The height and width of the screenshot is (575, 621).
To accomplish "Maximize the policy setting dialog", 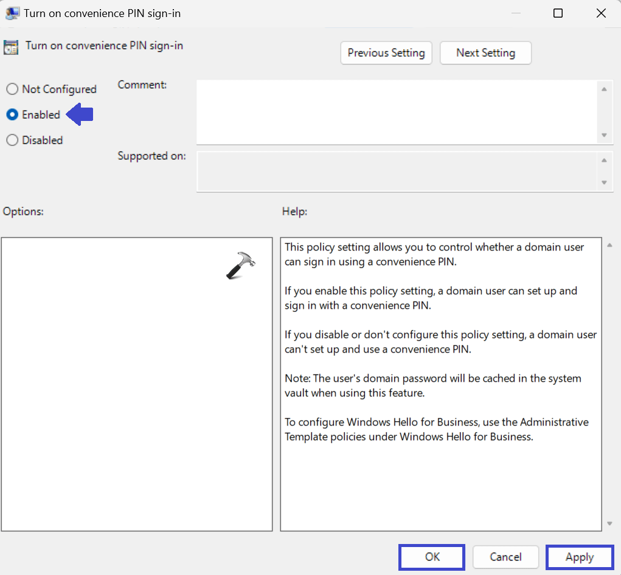I will coord(557,12).
